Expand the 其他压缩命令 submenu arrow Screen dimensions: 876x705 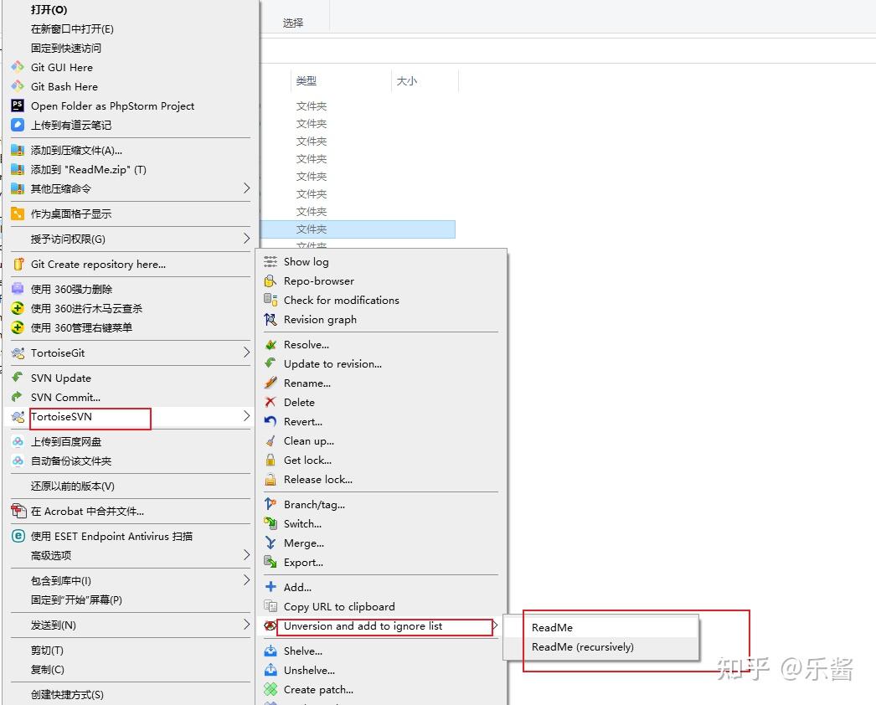(x=246, y=188)
